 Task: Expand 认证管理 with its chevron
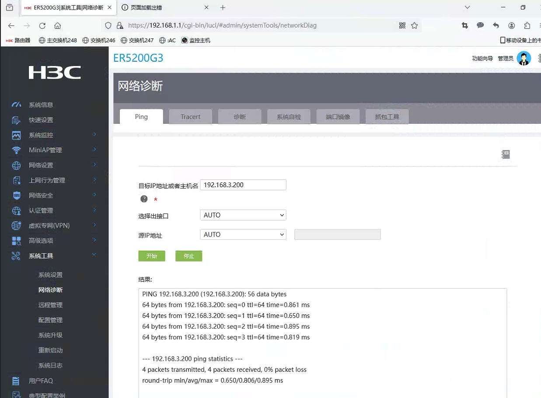[94, 210]
